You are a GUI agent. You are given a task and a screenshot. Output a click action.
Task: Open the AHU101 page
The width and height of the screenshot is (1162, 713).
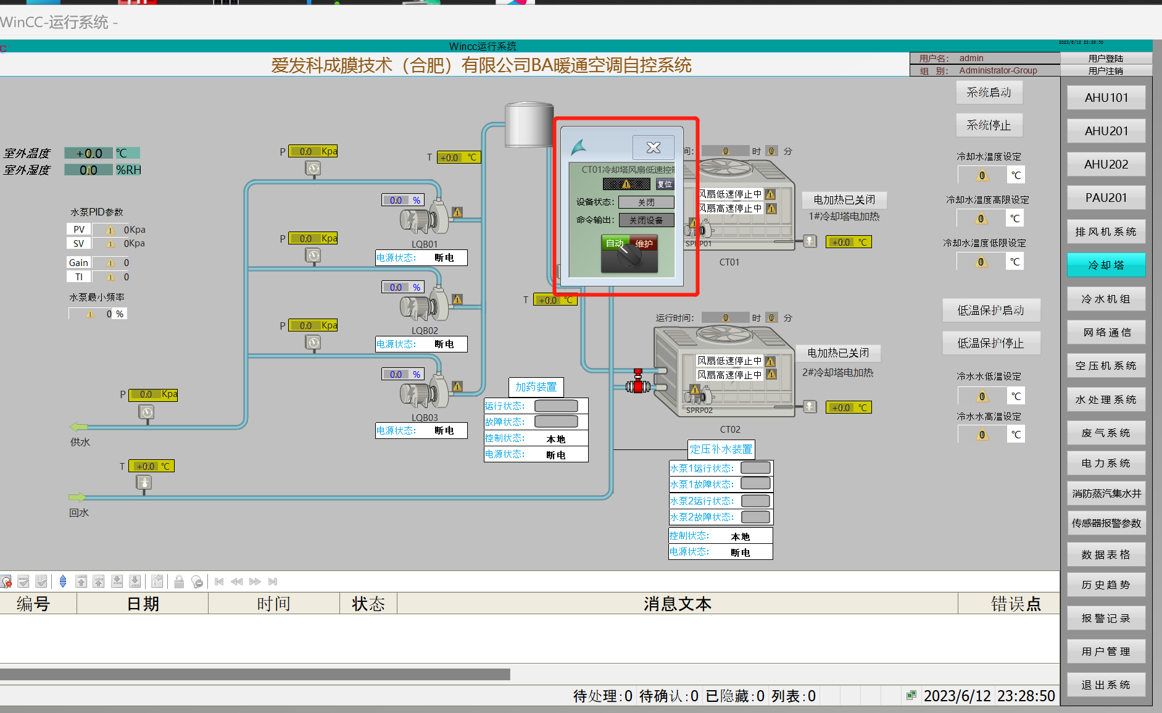click(x=1106, y=98)
